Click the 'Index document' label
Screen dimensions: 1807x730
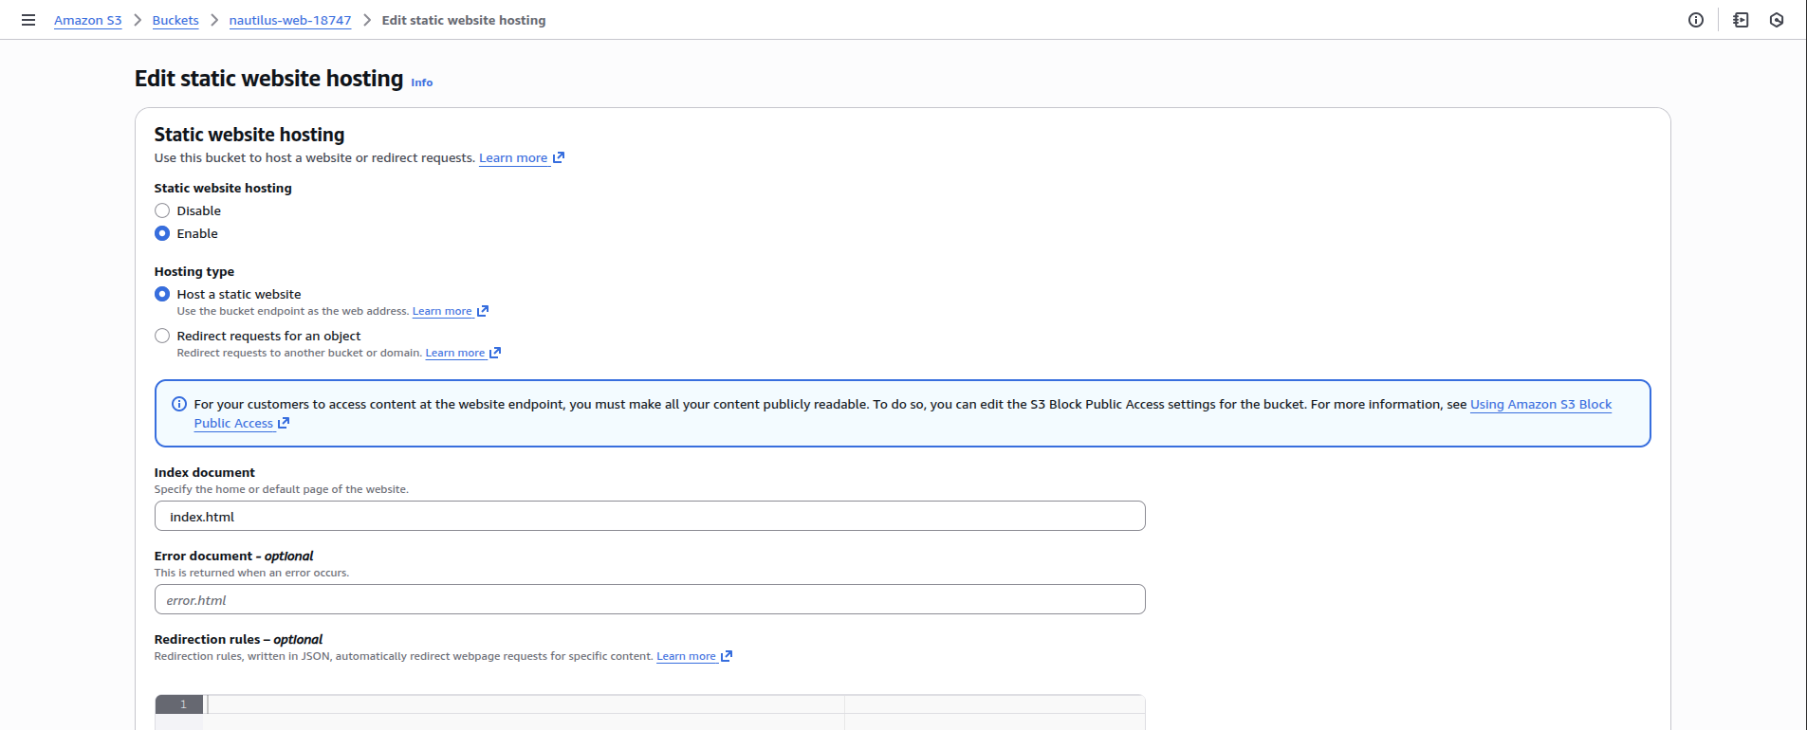tap(205, 472)
